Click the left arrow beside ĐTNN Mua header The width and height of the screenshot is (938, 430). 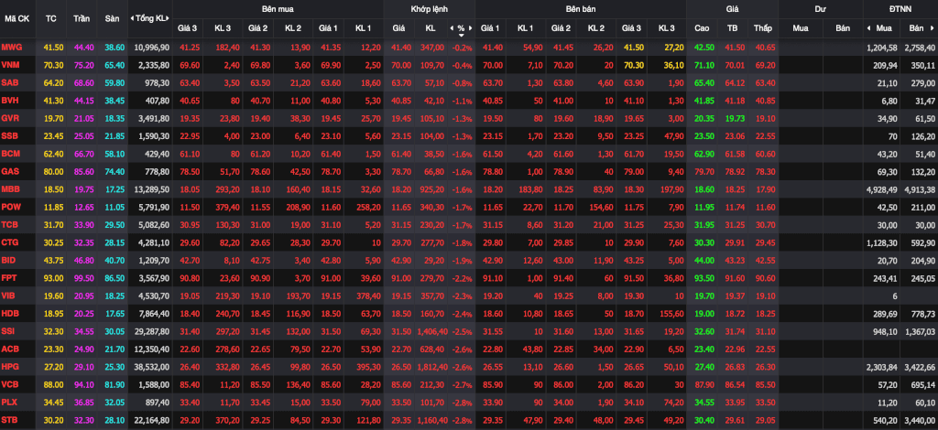tap(868, 28)
